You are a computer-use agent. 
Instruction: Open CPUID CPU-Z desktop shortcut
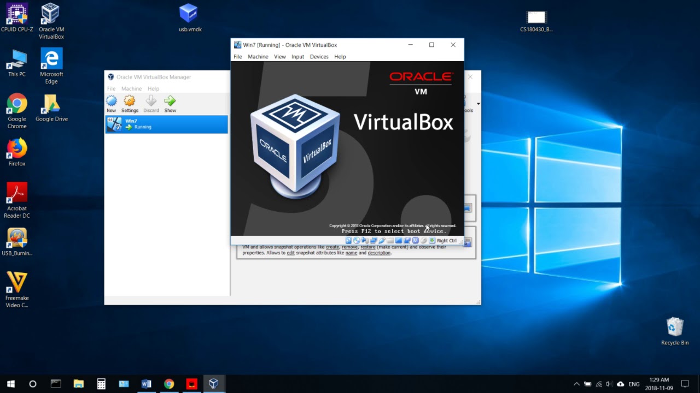17,18
